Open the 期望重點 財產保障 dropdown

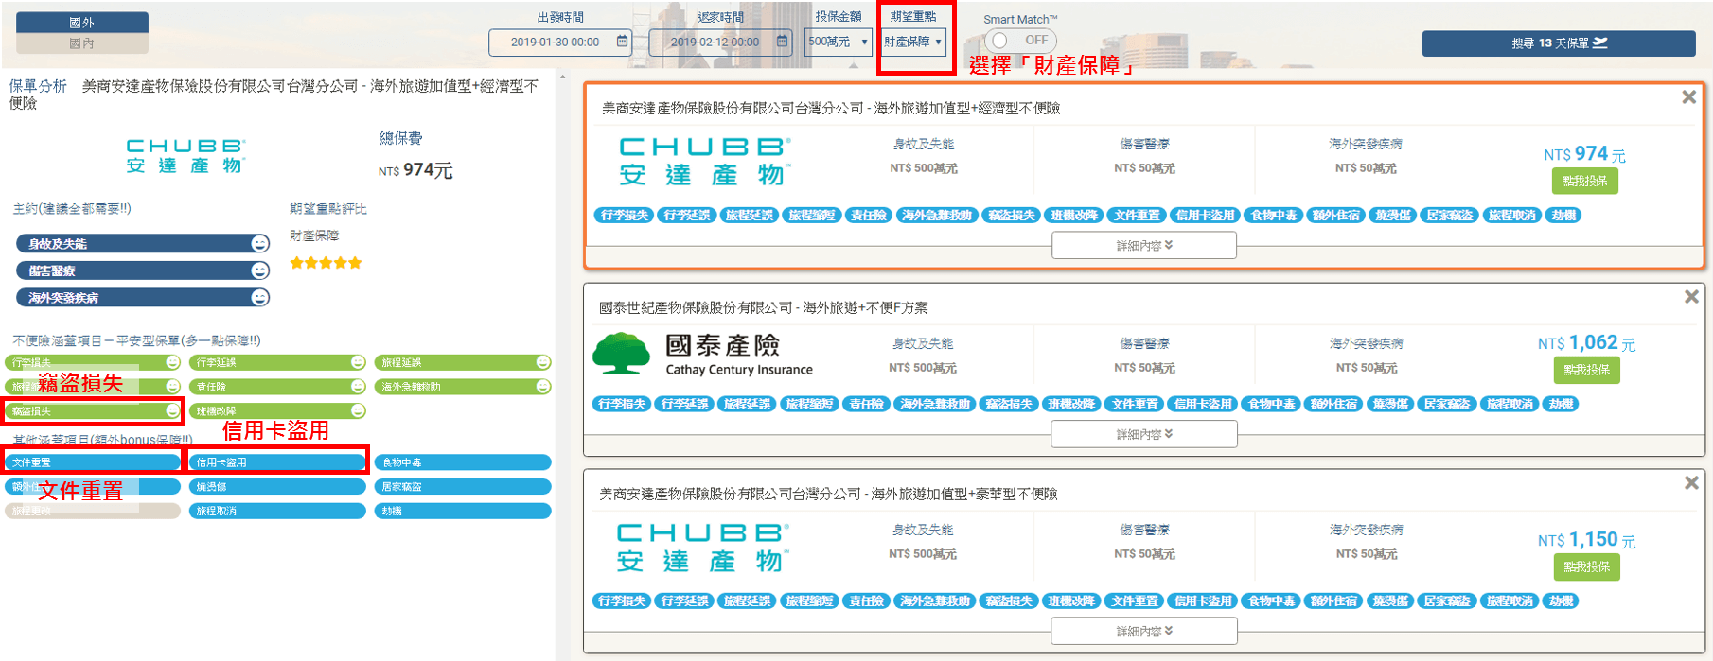pyautogui.click(x=914, y=42)
